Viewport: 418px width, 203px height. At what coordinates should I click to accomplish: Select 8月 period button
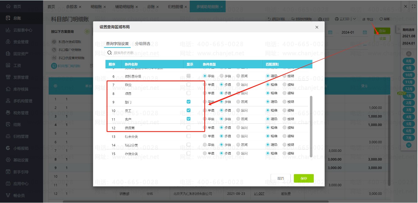(409, 61)
